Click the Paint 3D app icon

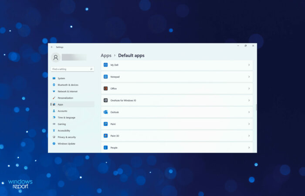(105, 136)
